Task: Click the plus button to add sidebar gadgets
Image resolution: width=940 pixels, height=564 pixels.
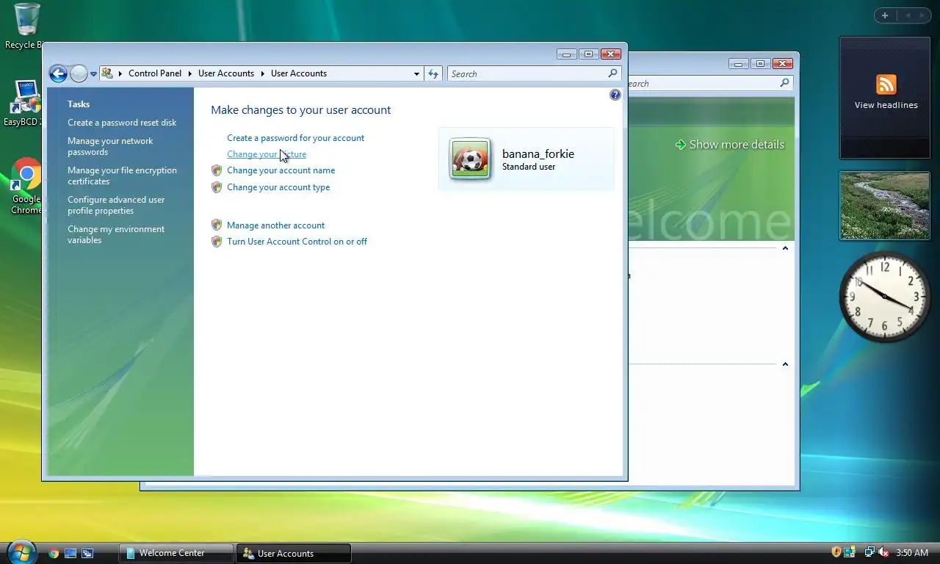Action: [x=885, y=15]
